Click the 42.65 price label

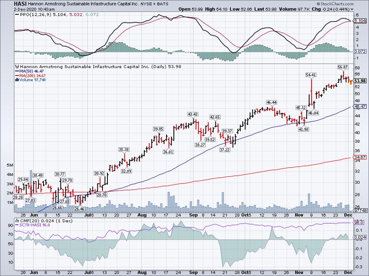click(215, 117)
